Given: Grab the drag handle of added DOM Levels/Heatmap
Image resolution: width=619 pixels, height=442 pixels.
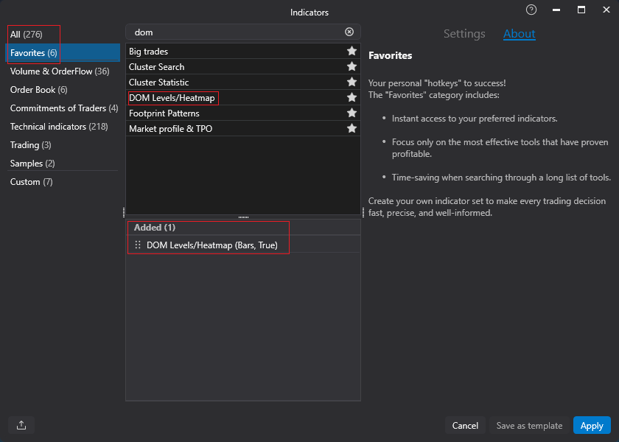Looking at the screenshot, I should (137, 245).
